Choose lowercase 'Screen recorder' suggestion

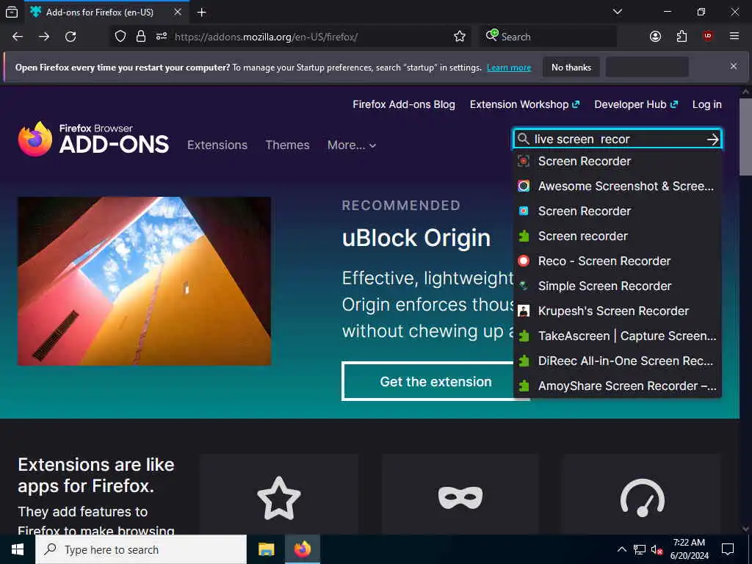617,236
